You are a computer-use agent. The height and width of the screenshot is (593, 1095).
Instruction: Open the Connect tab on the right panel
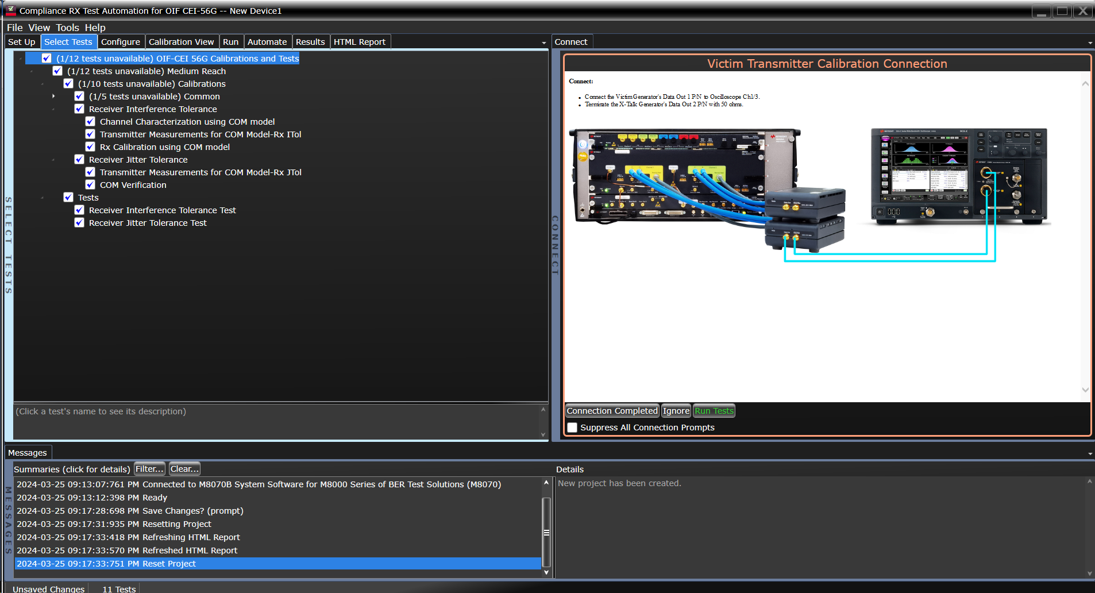click(x=570, y=41)
